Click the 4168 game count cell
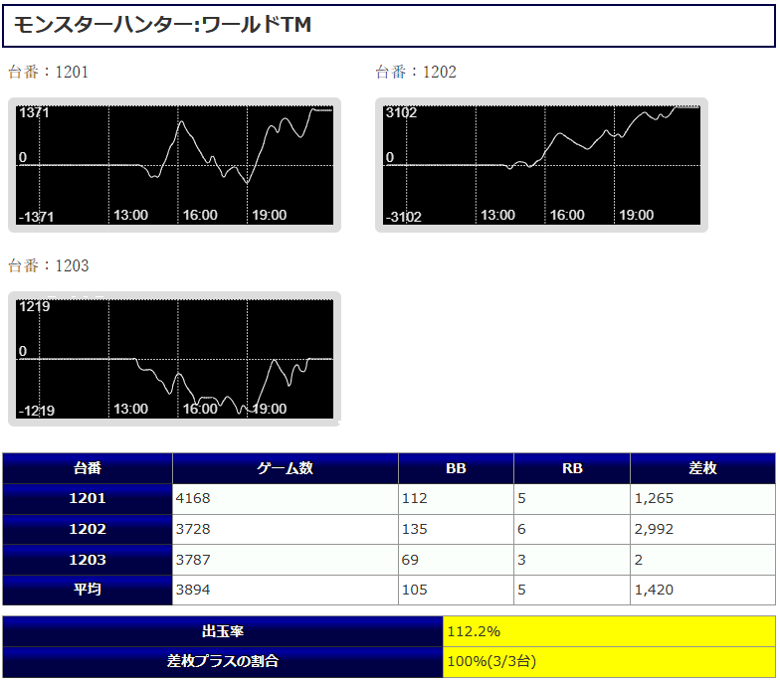The height and width of the screenshot is (682, 780). click(x=286, y=499)
